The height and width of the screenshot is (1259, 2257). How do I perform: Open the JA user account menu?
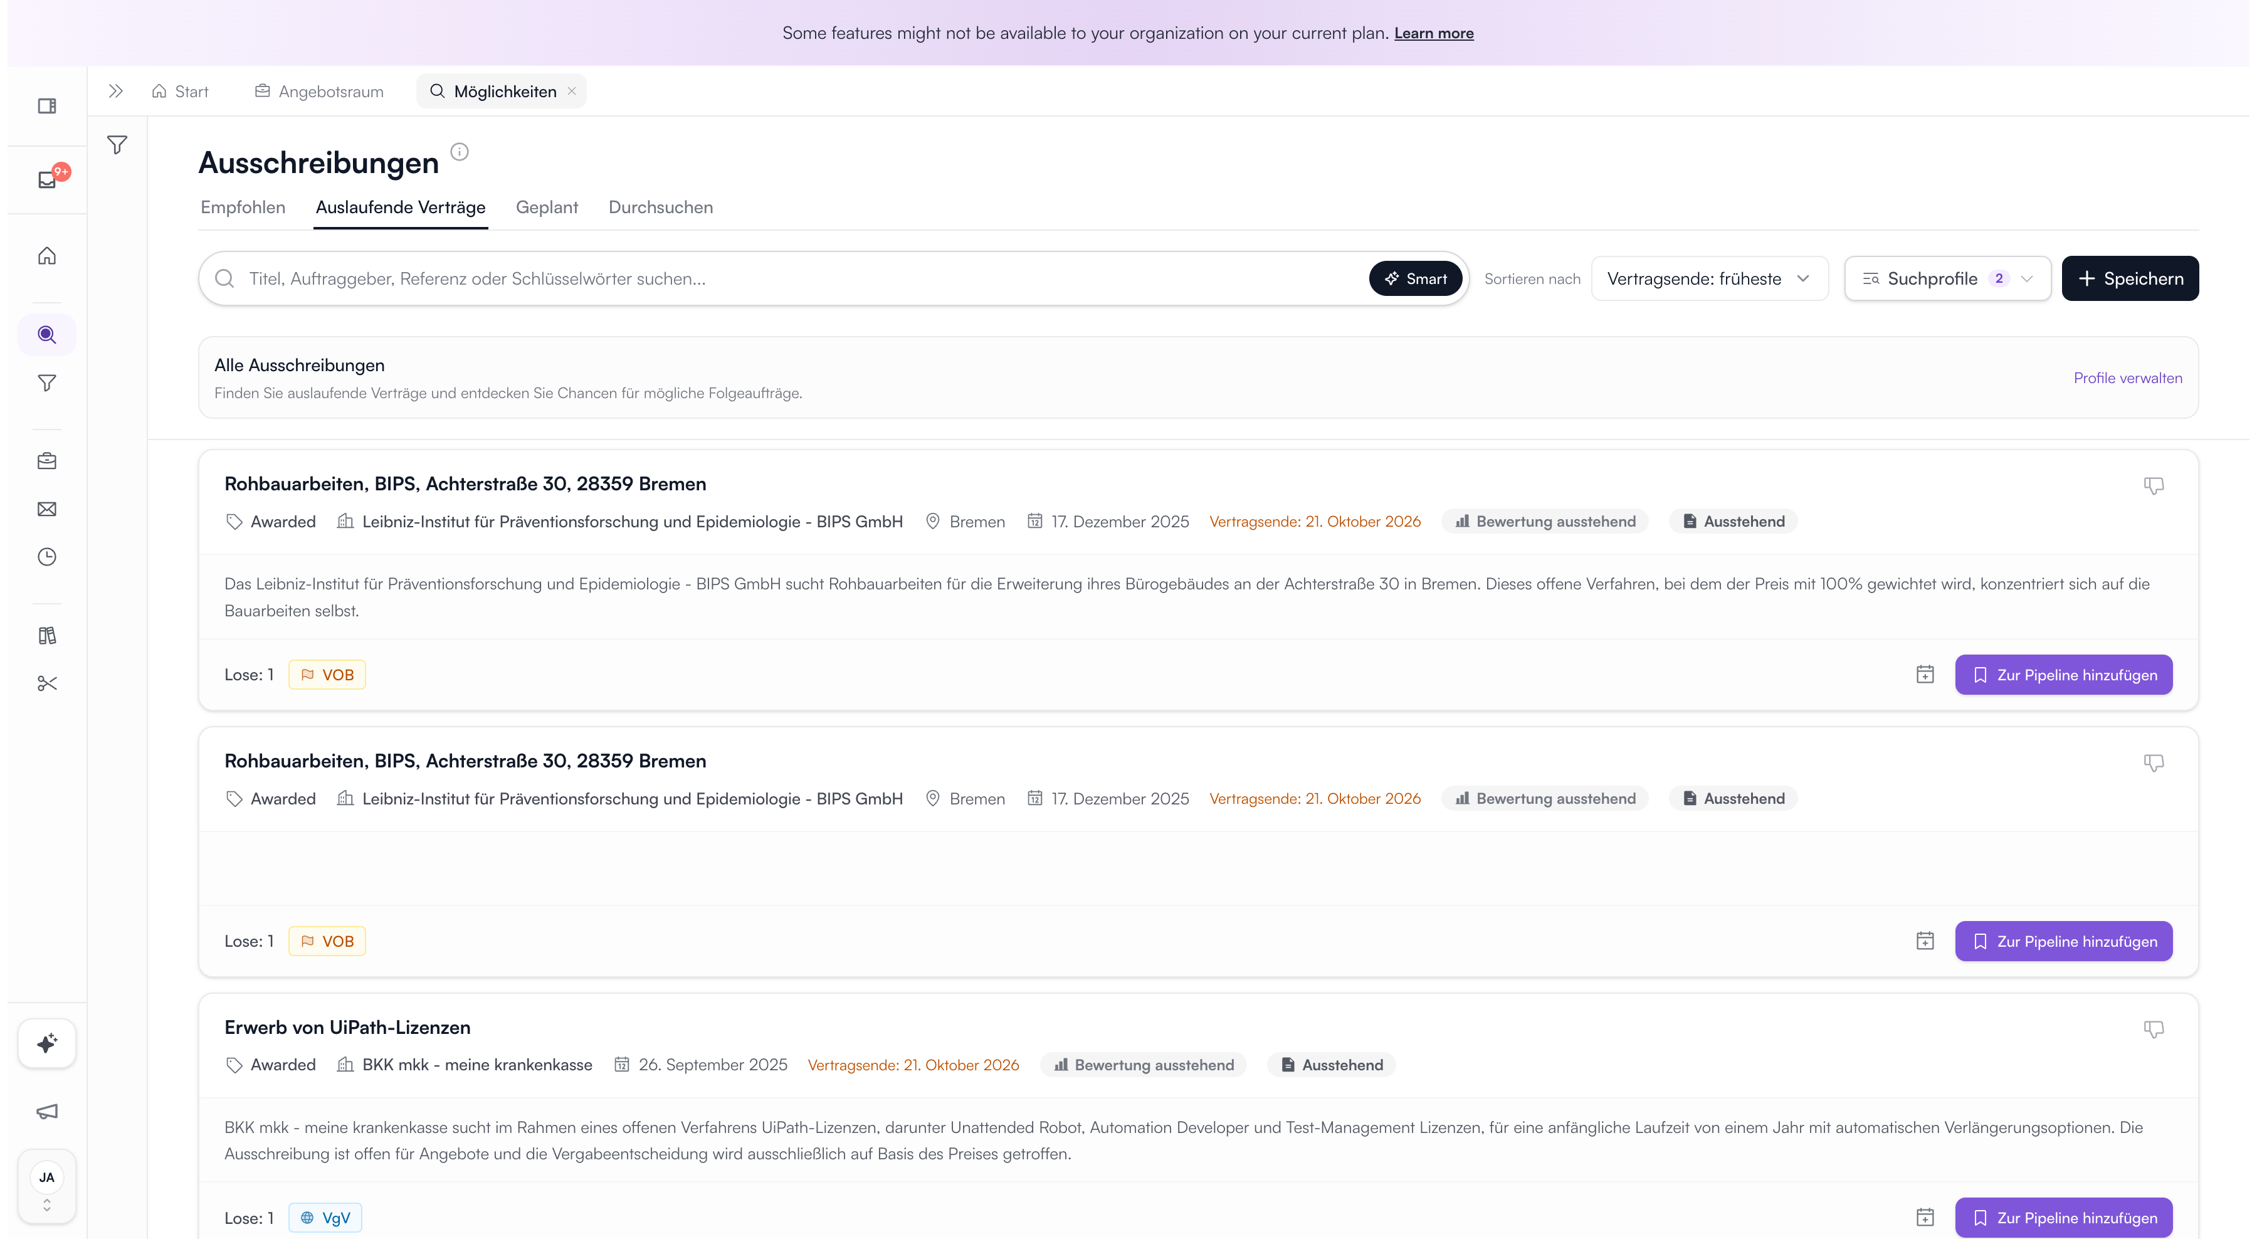pos(46,1186)
